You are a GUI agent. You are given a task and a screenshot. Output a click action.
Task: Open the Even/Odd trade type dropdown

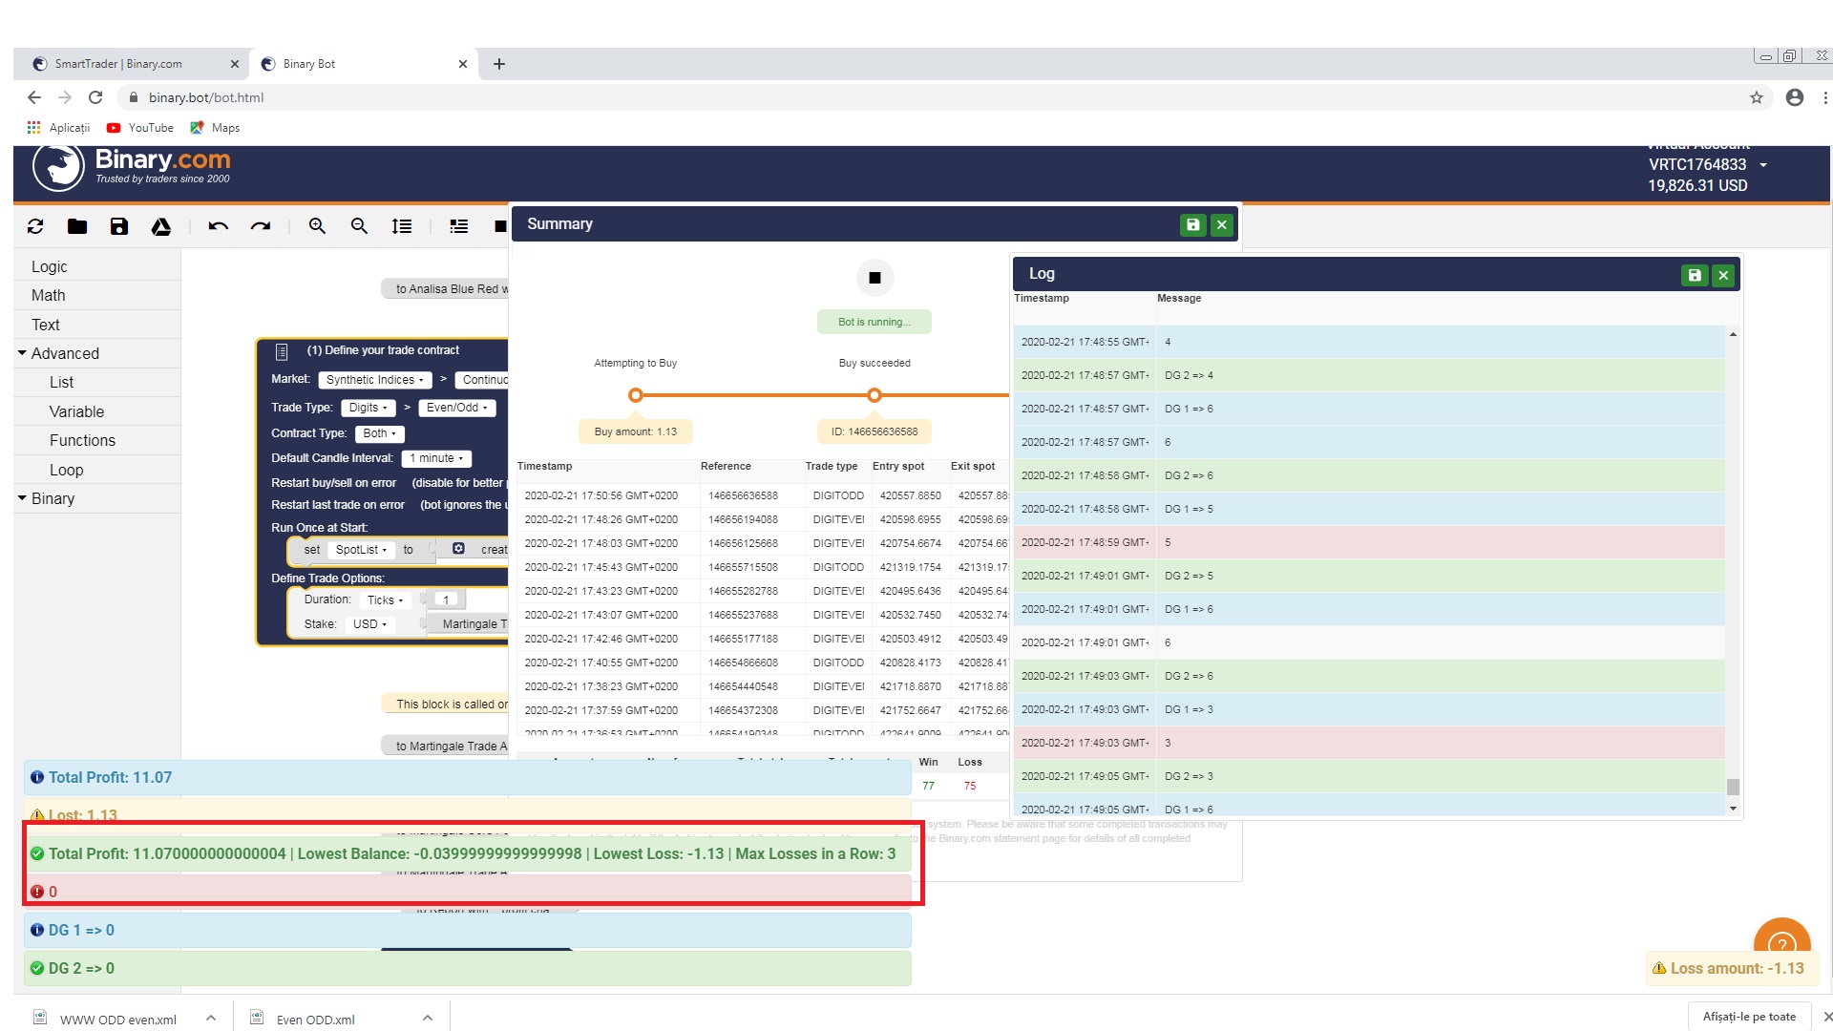tap(457, 407)
